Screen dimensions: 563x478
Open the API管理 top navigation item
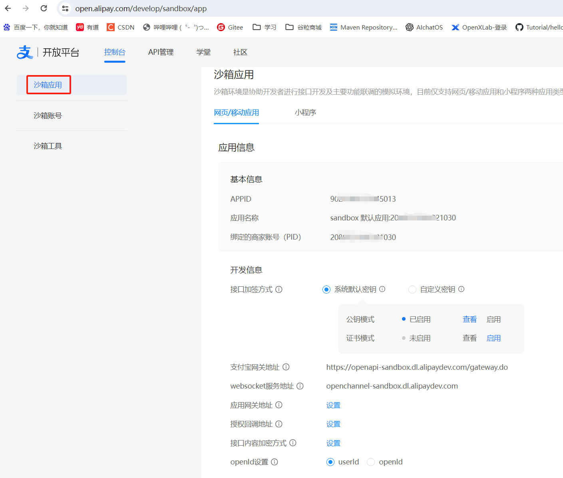tap(161, 52)
